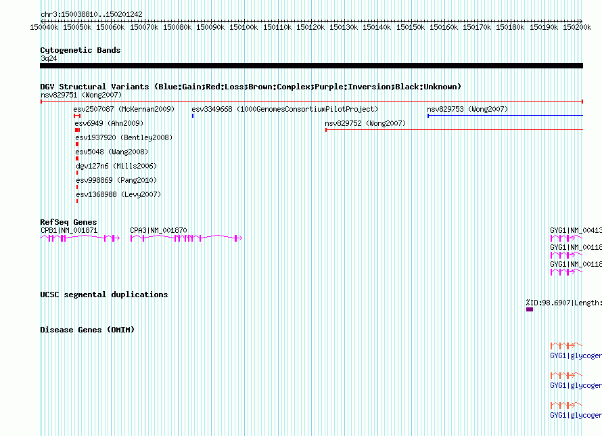
Task: Click the red nsv829752 loss line
Action: click(454, 130)
